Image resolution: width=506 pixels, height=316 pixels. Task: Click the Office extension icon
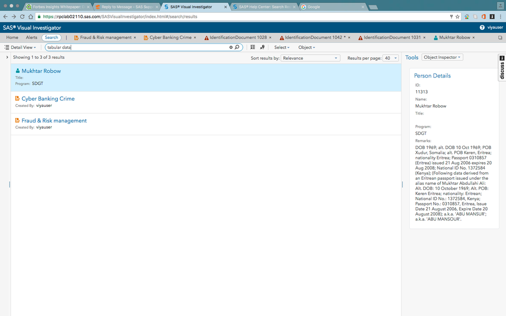coord(483,16)
